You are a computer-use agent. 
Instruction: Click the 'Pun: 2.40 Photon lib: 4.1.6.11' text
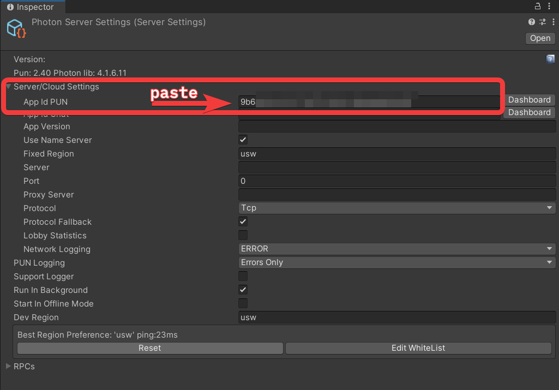tap(70, 73)
